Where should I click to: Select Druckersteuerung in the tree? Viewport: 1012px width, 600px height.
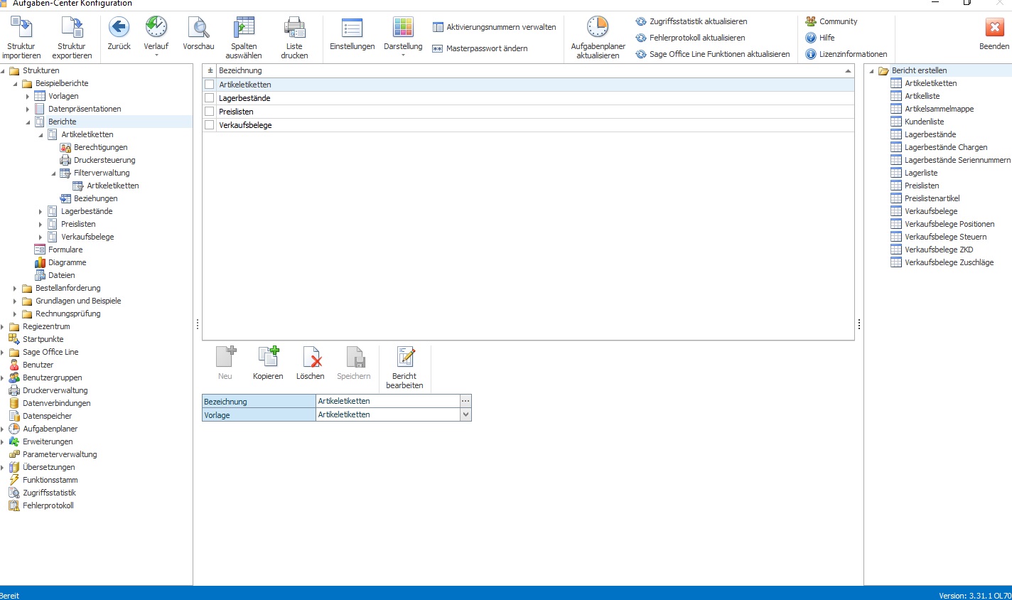point(104,160)
